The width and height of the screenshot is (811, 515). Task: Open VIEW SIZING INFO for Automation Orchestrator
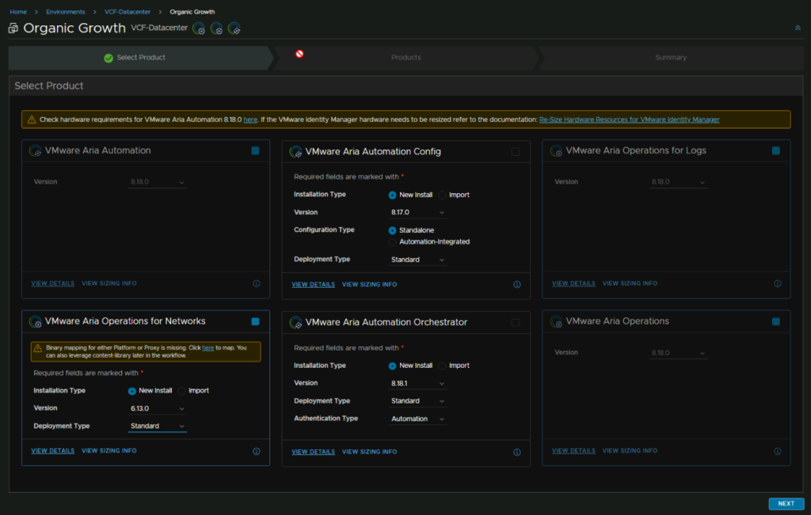pos(369,452)
